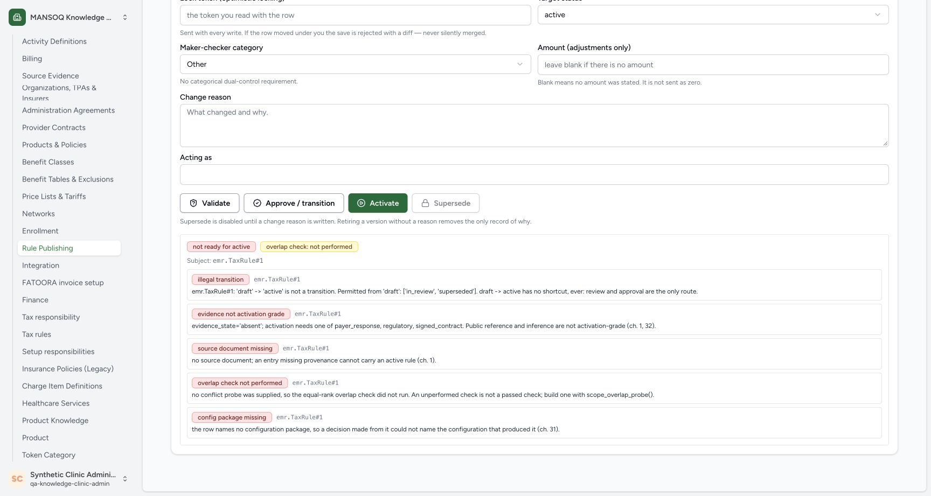Click the SC user avatar
The width and height of the screenshot is (931, 496).
[x=17, y=478]
